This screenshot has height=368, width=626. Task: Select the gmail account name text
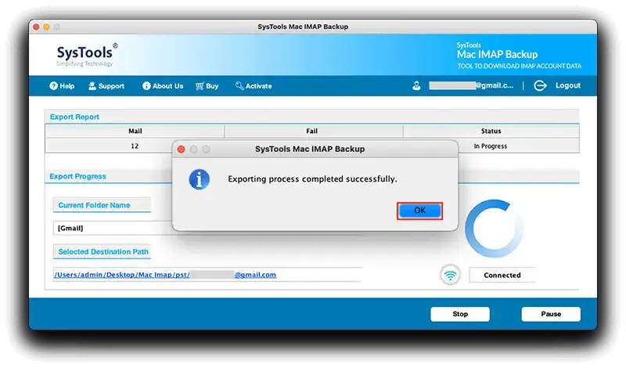(471, 85)
